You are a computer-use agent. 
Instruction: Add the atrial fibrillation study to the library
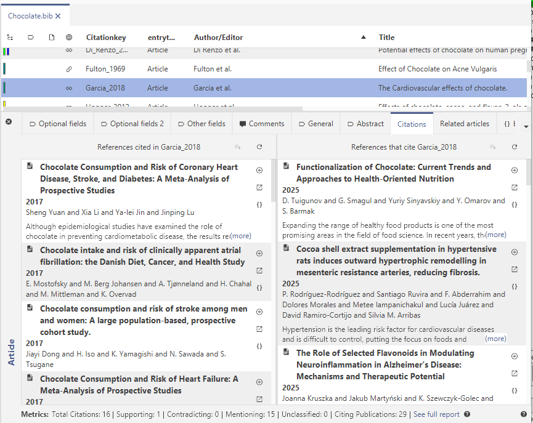pyautogui.click(x=259, y=252)
